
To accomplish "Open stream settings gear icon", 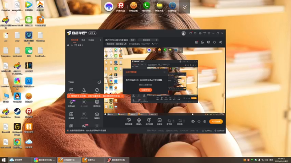I will click(205, 121).
